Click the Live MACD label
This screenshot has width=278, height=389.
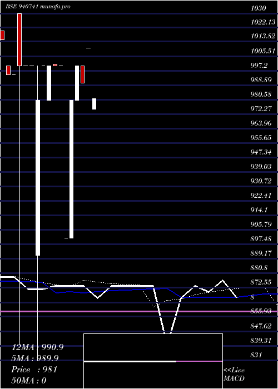(x=234, y=374)
